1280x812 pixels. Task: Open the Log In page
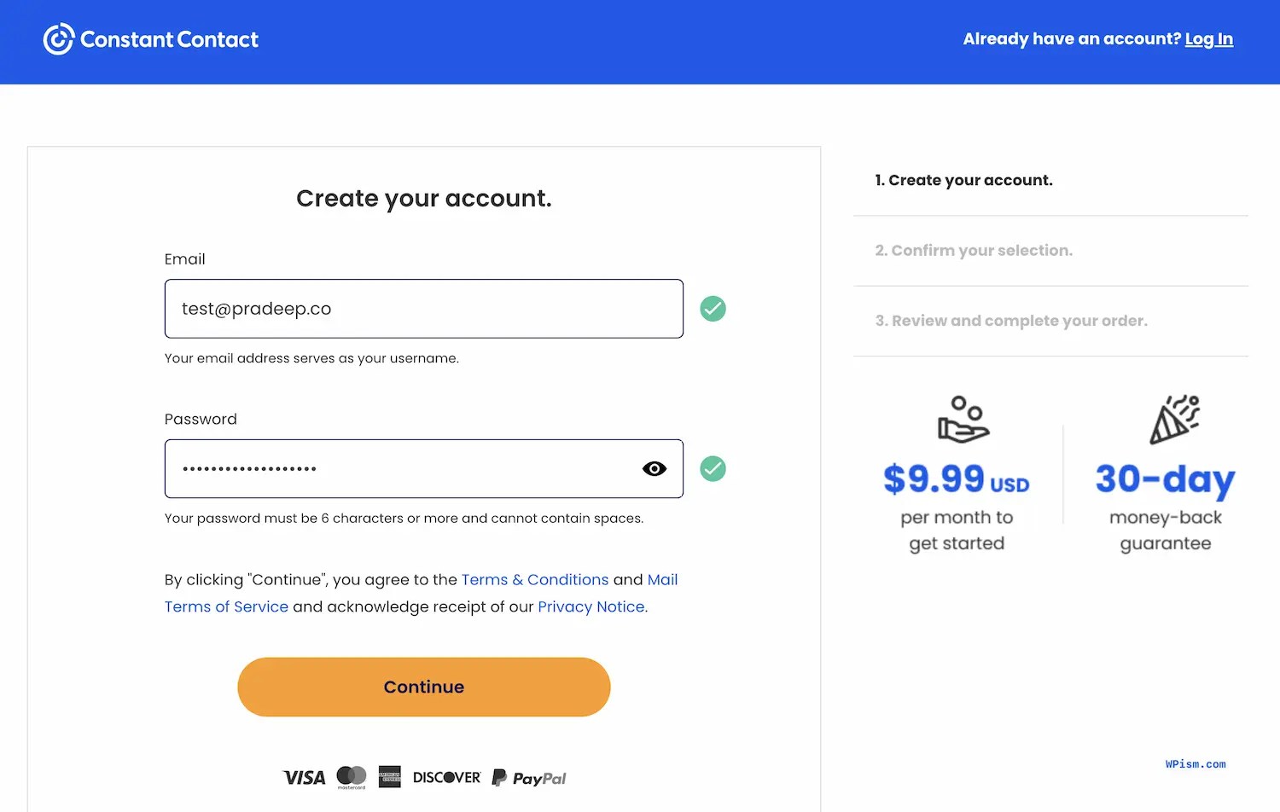[1209, 38]
